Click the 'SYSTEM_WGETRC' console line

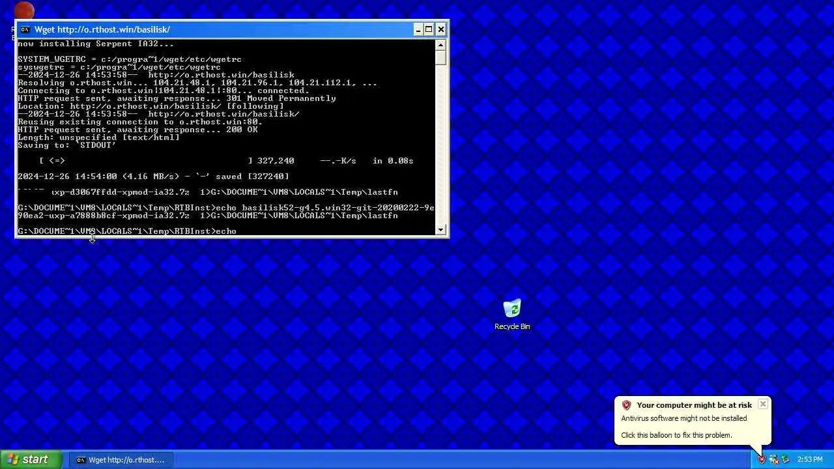coord(130,59)
